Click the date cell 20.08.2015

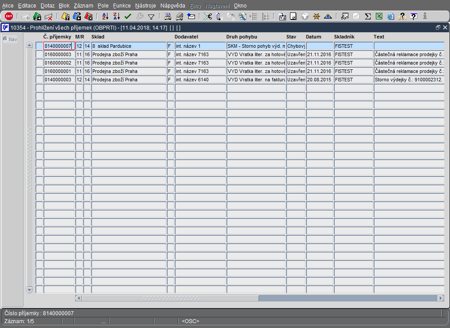[x=320, y=80]
